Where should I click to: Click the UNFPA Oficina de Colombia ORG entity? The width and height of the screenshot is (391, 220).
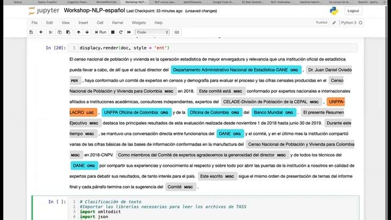[136, 112]
